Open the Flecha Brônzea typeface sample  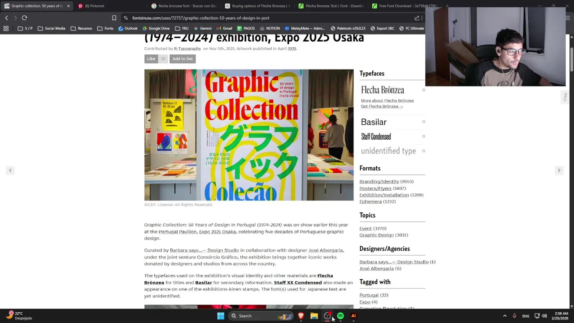383,90
